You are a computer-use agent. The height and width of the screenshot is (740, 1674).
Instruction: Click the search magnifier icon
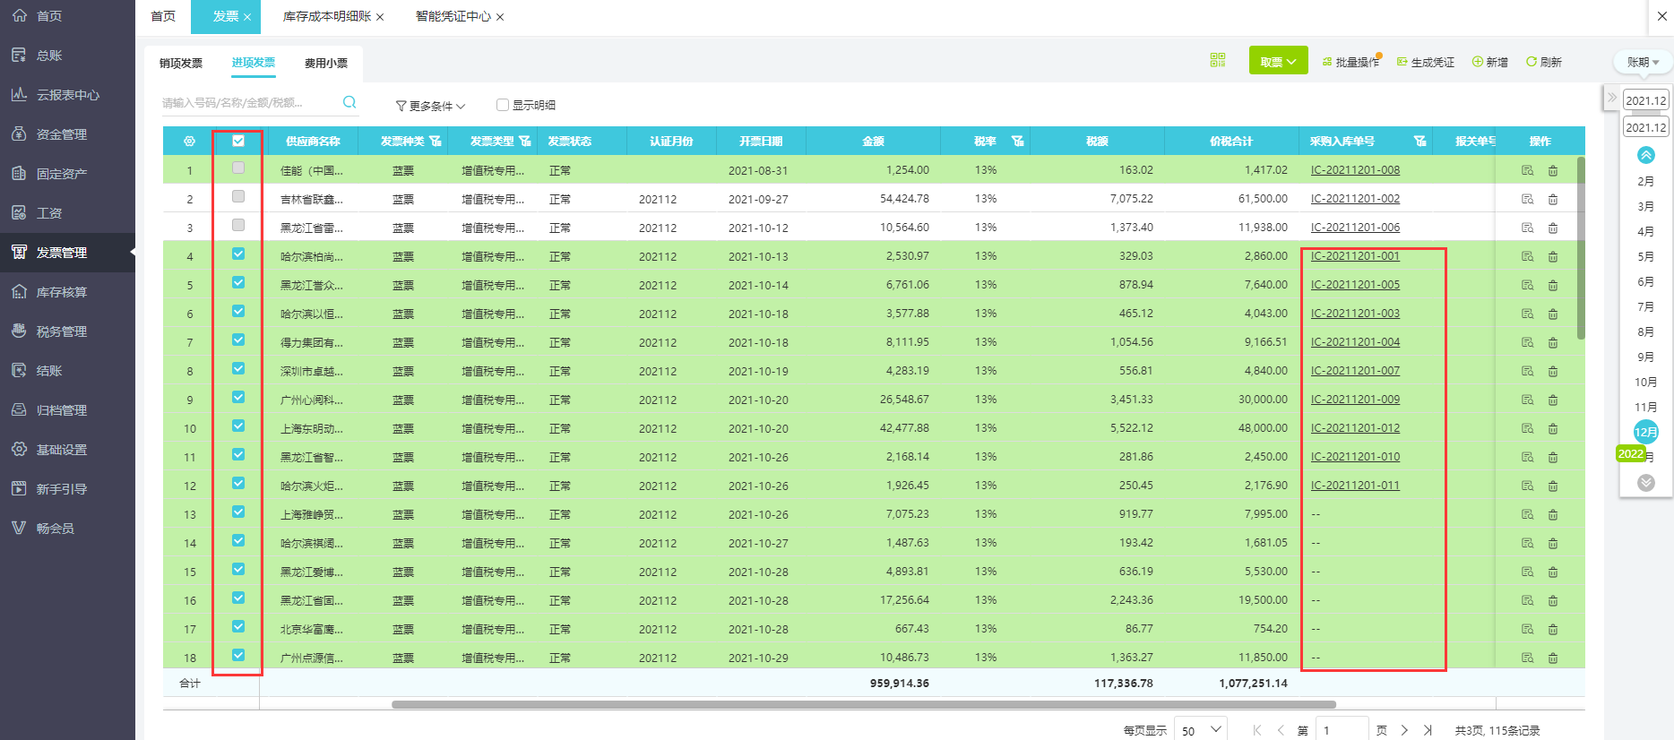(x=349, y=102)
